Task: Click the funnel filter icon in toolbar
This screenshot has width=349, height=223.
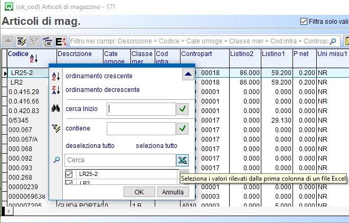Action: click(x=34, y=41)
